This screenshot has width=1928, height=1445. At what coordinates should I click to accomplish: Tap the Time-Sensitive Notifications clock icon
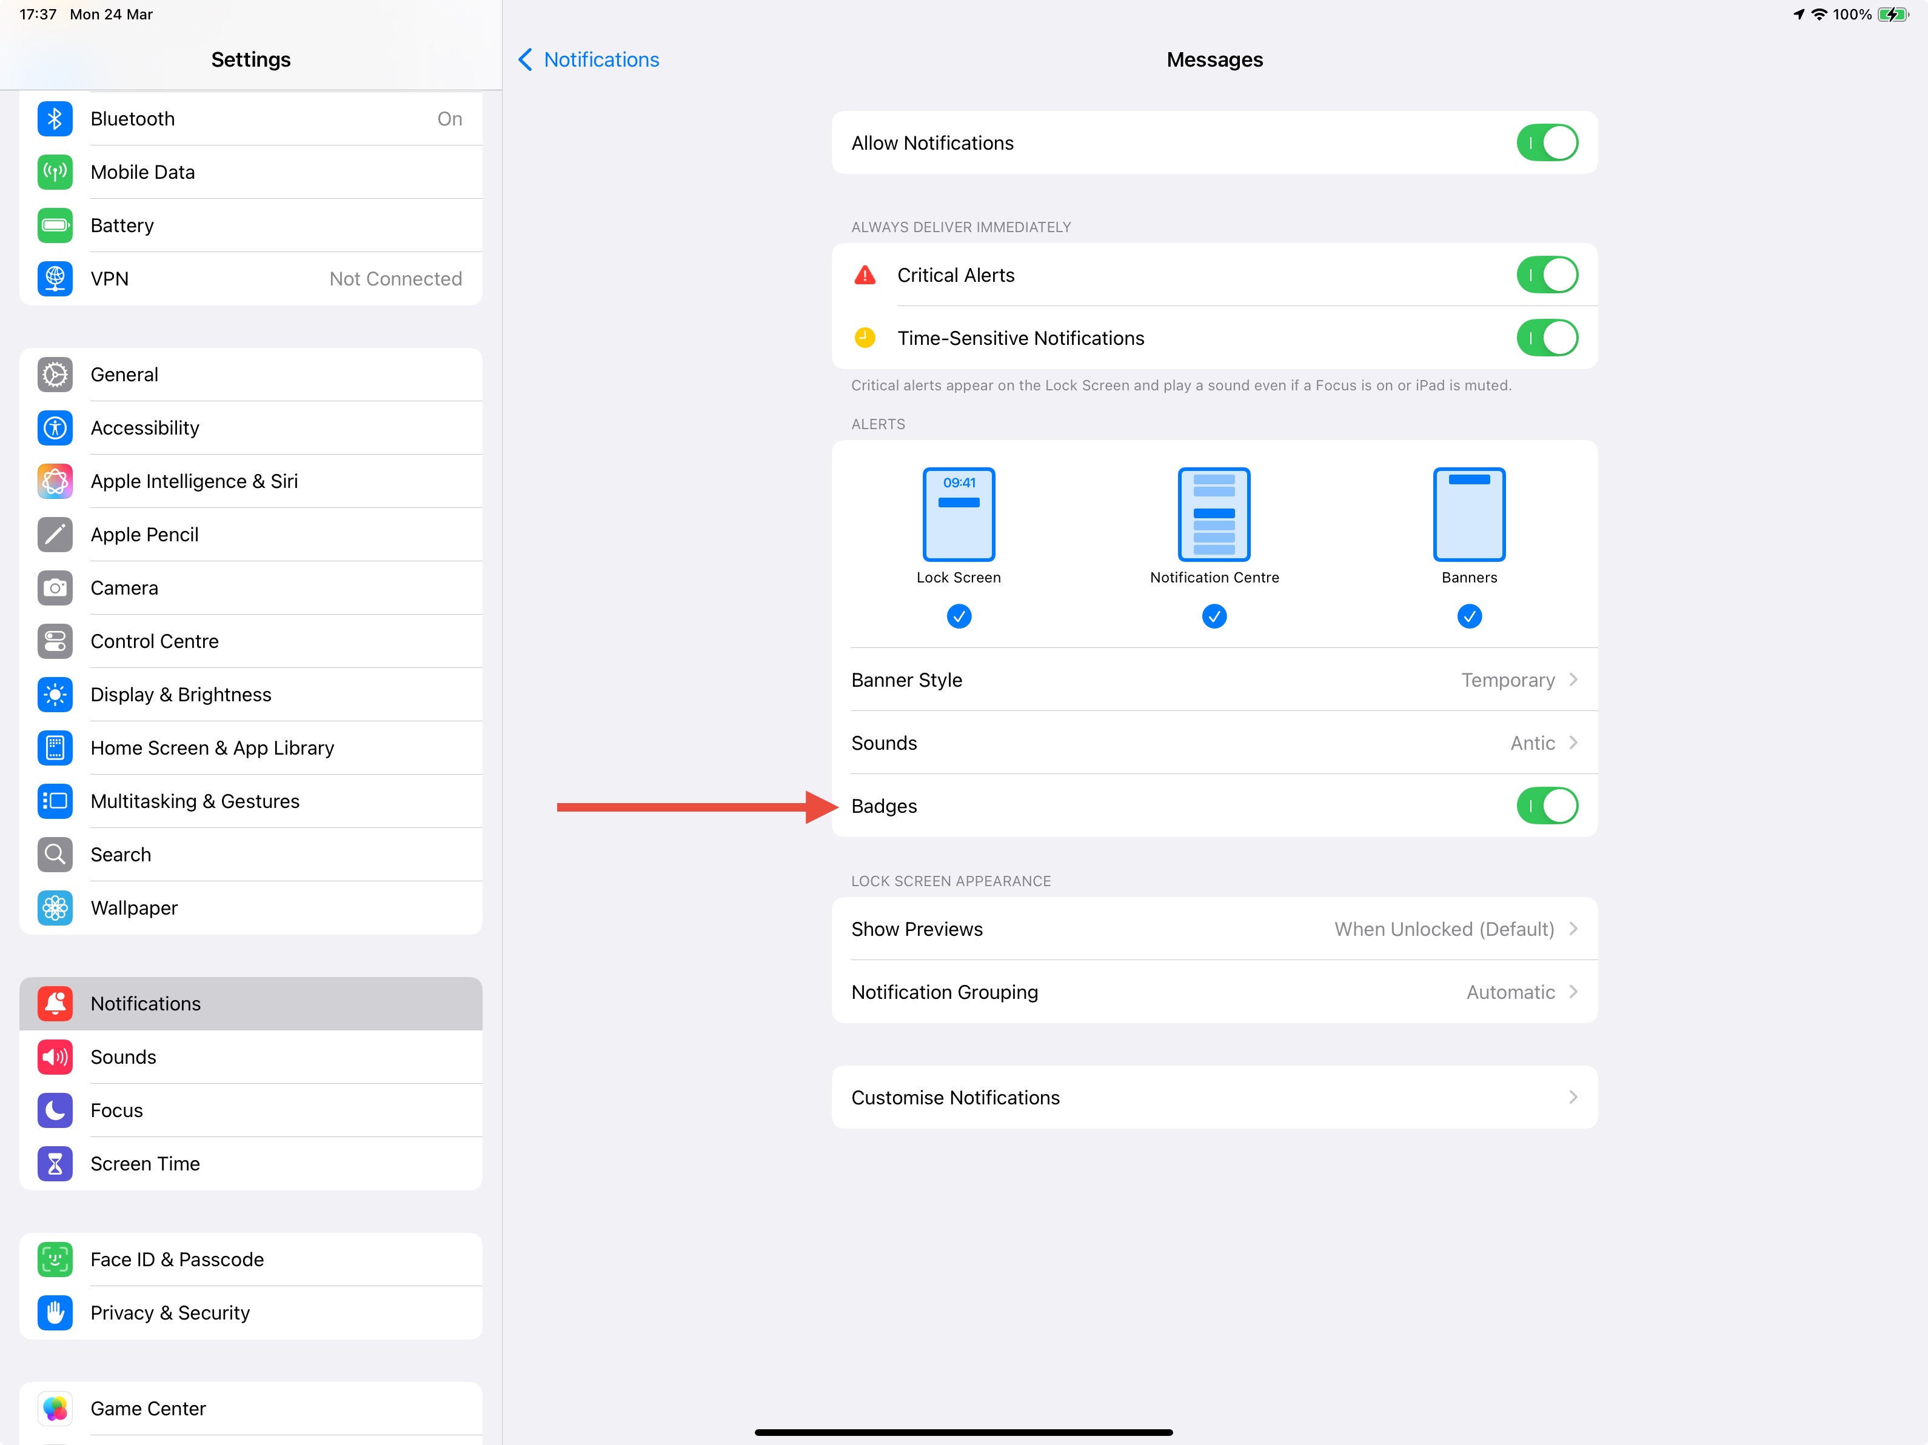tap(865, 337)
